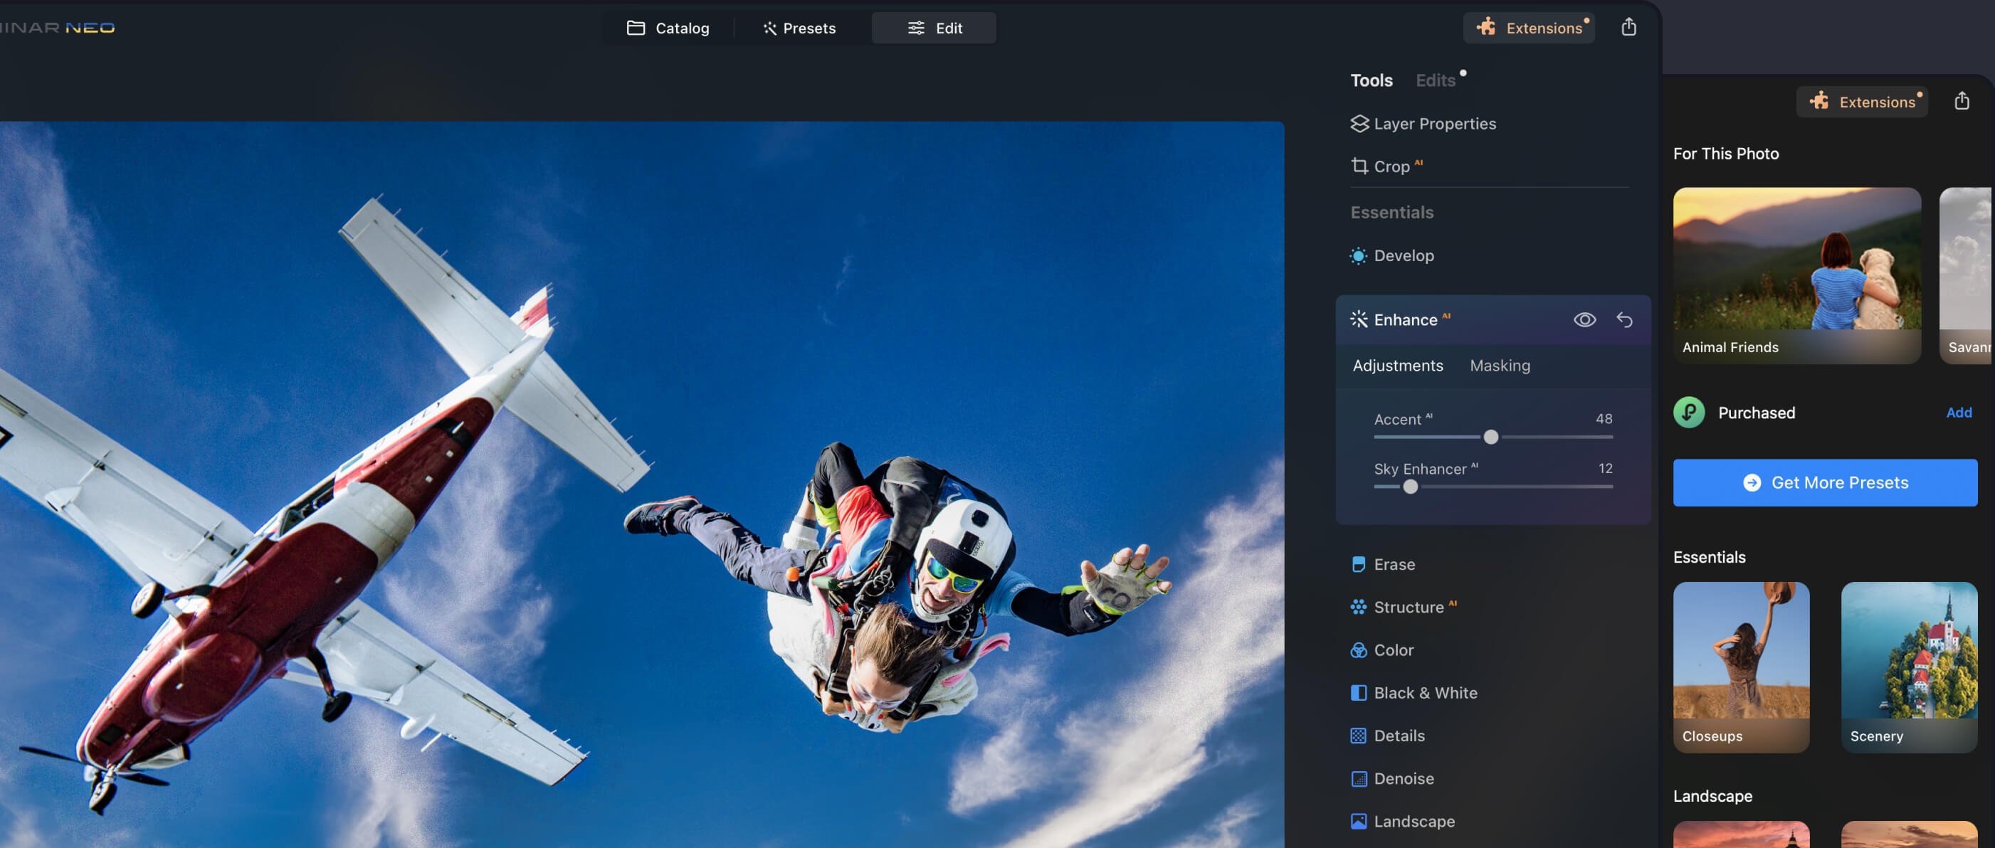Expand the Color tool label
The image size is (1995, 848).
pyautogui.click(x=1394, y=650)
